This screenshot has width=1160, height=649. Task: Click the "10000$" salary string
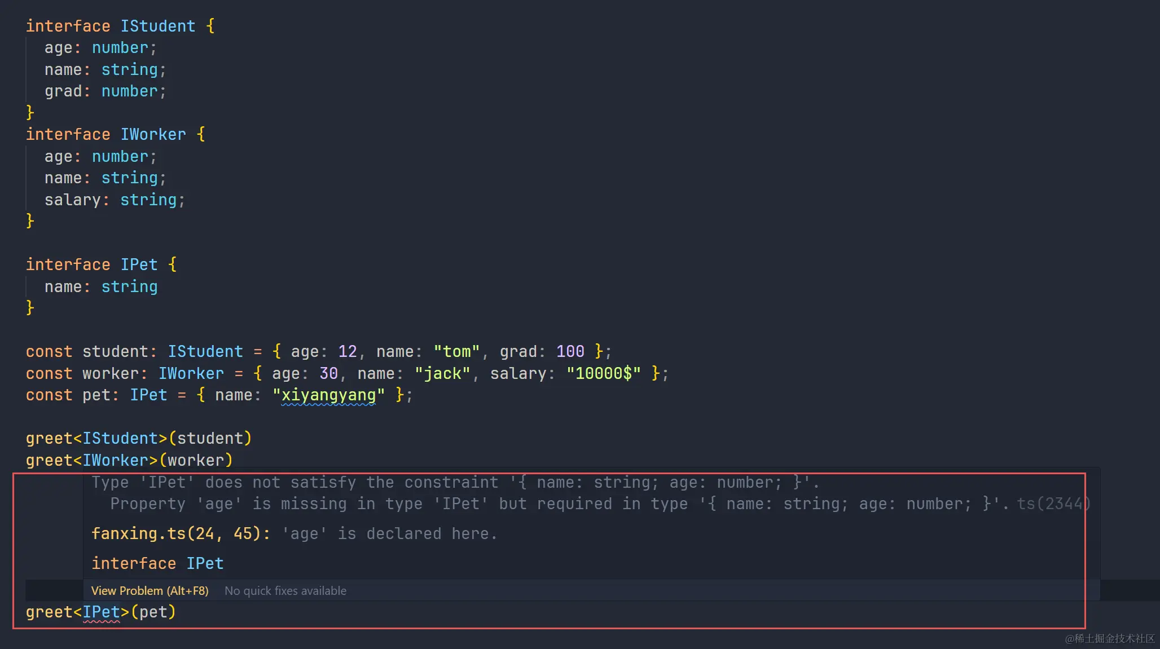(603, 373)
